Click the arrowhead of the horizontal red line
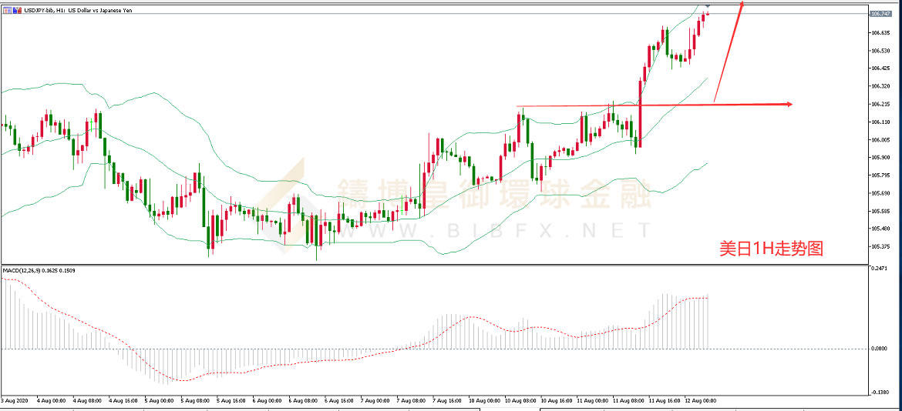This screenshot has height=411, width=902. point(789,104)
